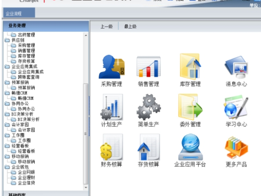Open the 财务核算 dollar icon
Image resolution: width=261 pixels, height=196 pixels.
click(111, 147)
